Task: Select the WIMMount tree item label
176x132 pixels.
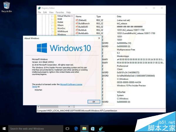Action: tap(63, 31)
